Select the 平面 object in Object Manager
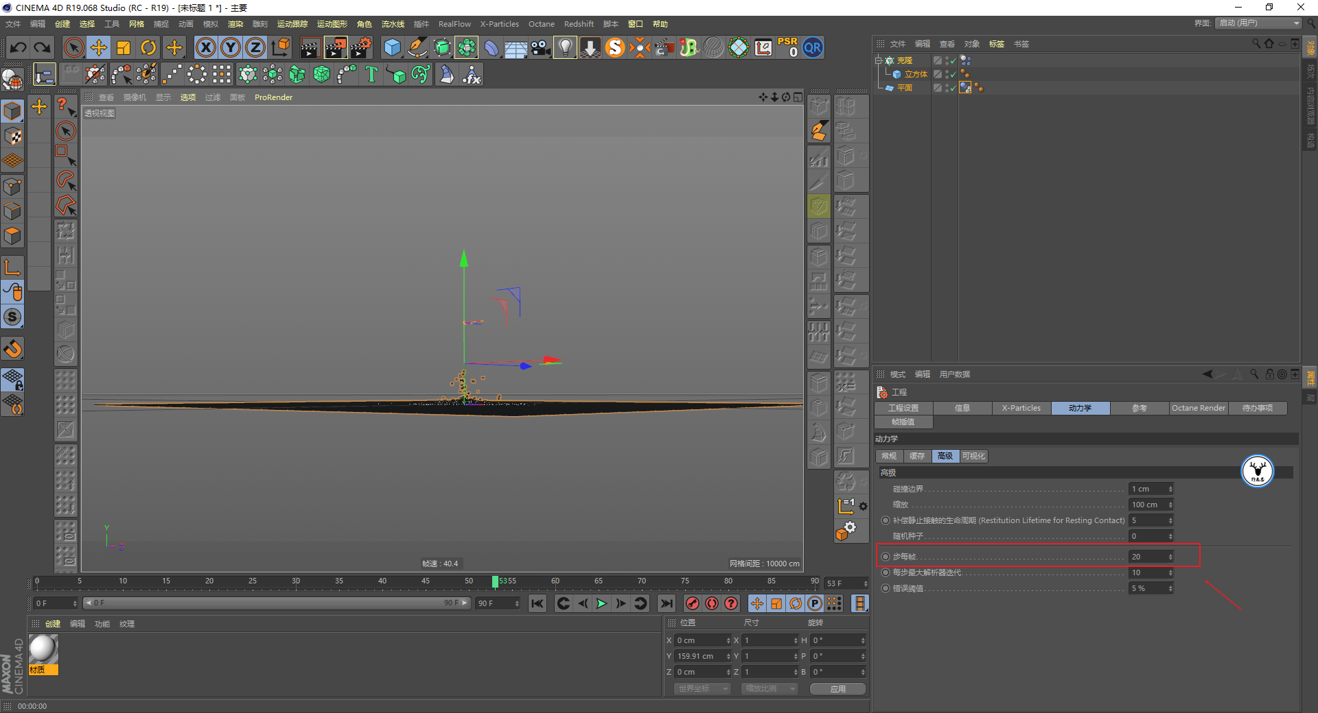The width and height of the screenshot is (1318, 713). pos(905,88)
